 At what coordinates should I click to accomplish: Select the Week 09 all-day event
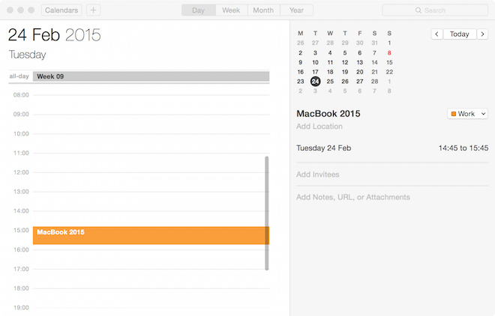pos(151,76)
